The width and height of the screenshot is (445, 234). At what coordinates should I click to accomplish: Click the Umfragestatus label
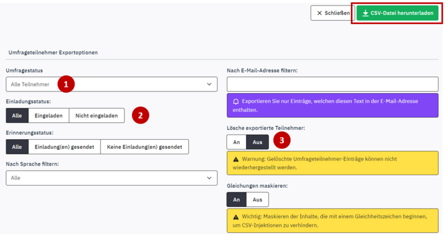[24, 71]
